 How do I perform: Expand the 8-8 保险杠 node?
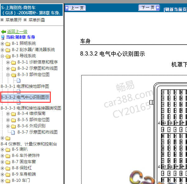(2, 168)
